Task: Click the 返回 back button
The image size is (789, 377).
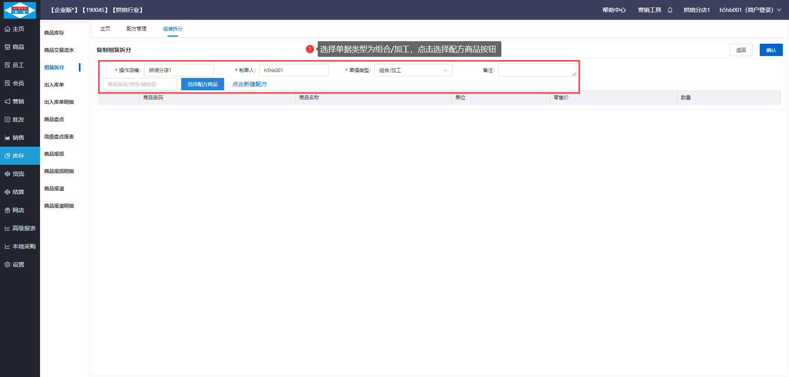Action: coord(741,50)
